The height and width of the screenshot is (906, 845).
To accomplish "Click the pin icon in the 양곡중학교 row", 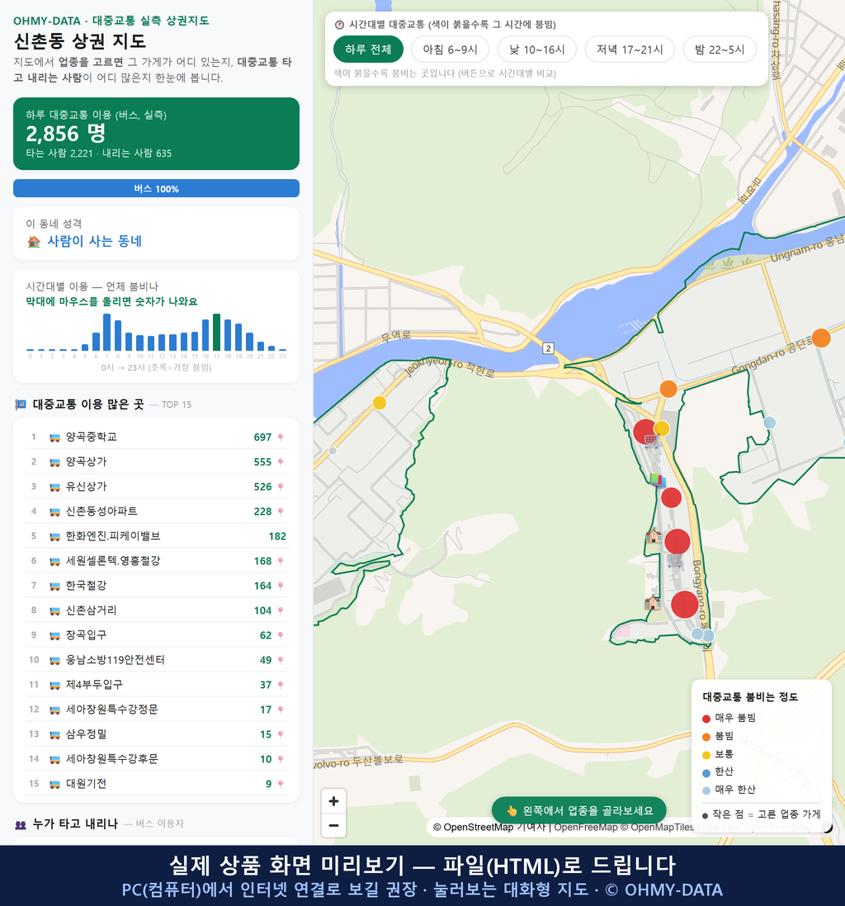I will [281, 437].
